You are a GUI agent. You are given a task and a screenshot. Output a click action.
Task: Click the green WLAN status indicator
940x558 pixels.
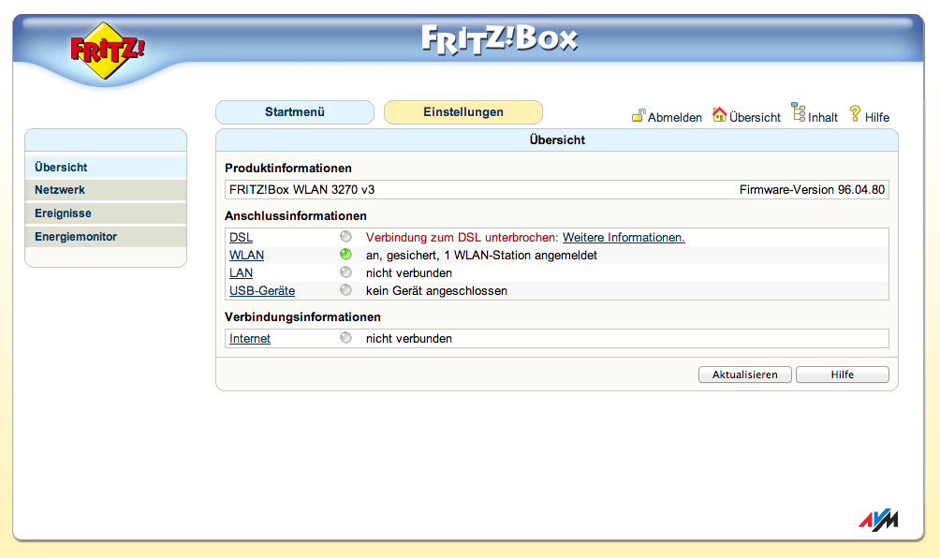[345, 254]
